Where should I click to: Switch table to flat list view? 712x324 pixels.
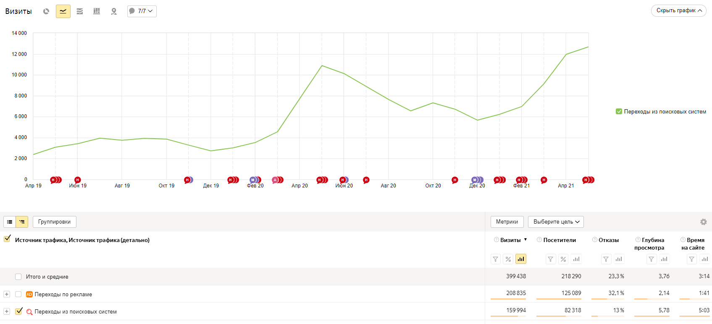click(x=10, y=222)
